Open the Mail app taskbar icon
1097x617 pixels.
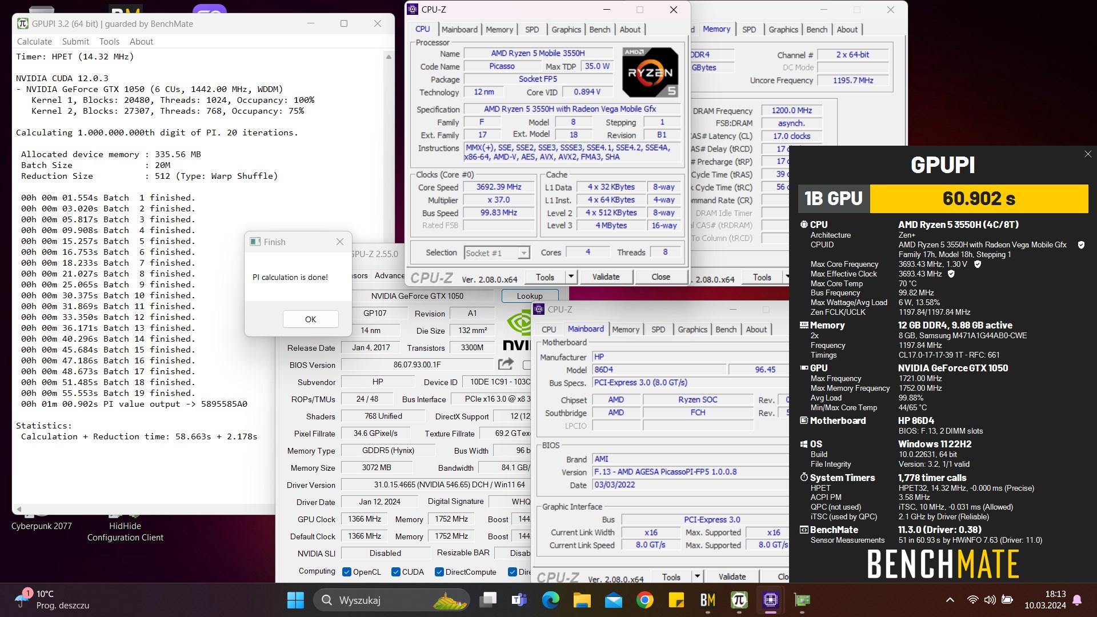pos(614,600)
